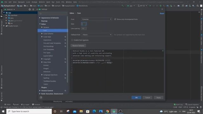This screenshot has height=114, width=203.
Task: Toggle Enable font ligatures checkbox
Action: 72,40
